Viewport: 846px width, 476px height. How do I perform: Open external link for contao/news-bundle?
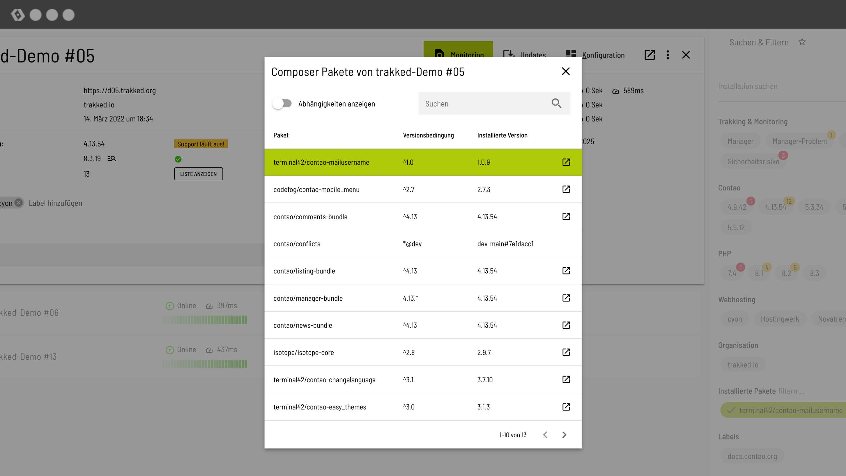click(x=566, y=325)
